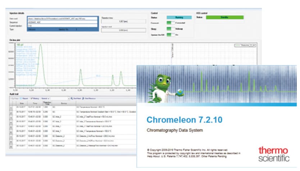Click the Chromeleon 7.2.10 title text
Image resolution: width=300 pixels, height=171 pixels.
(x=185, y=120)
